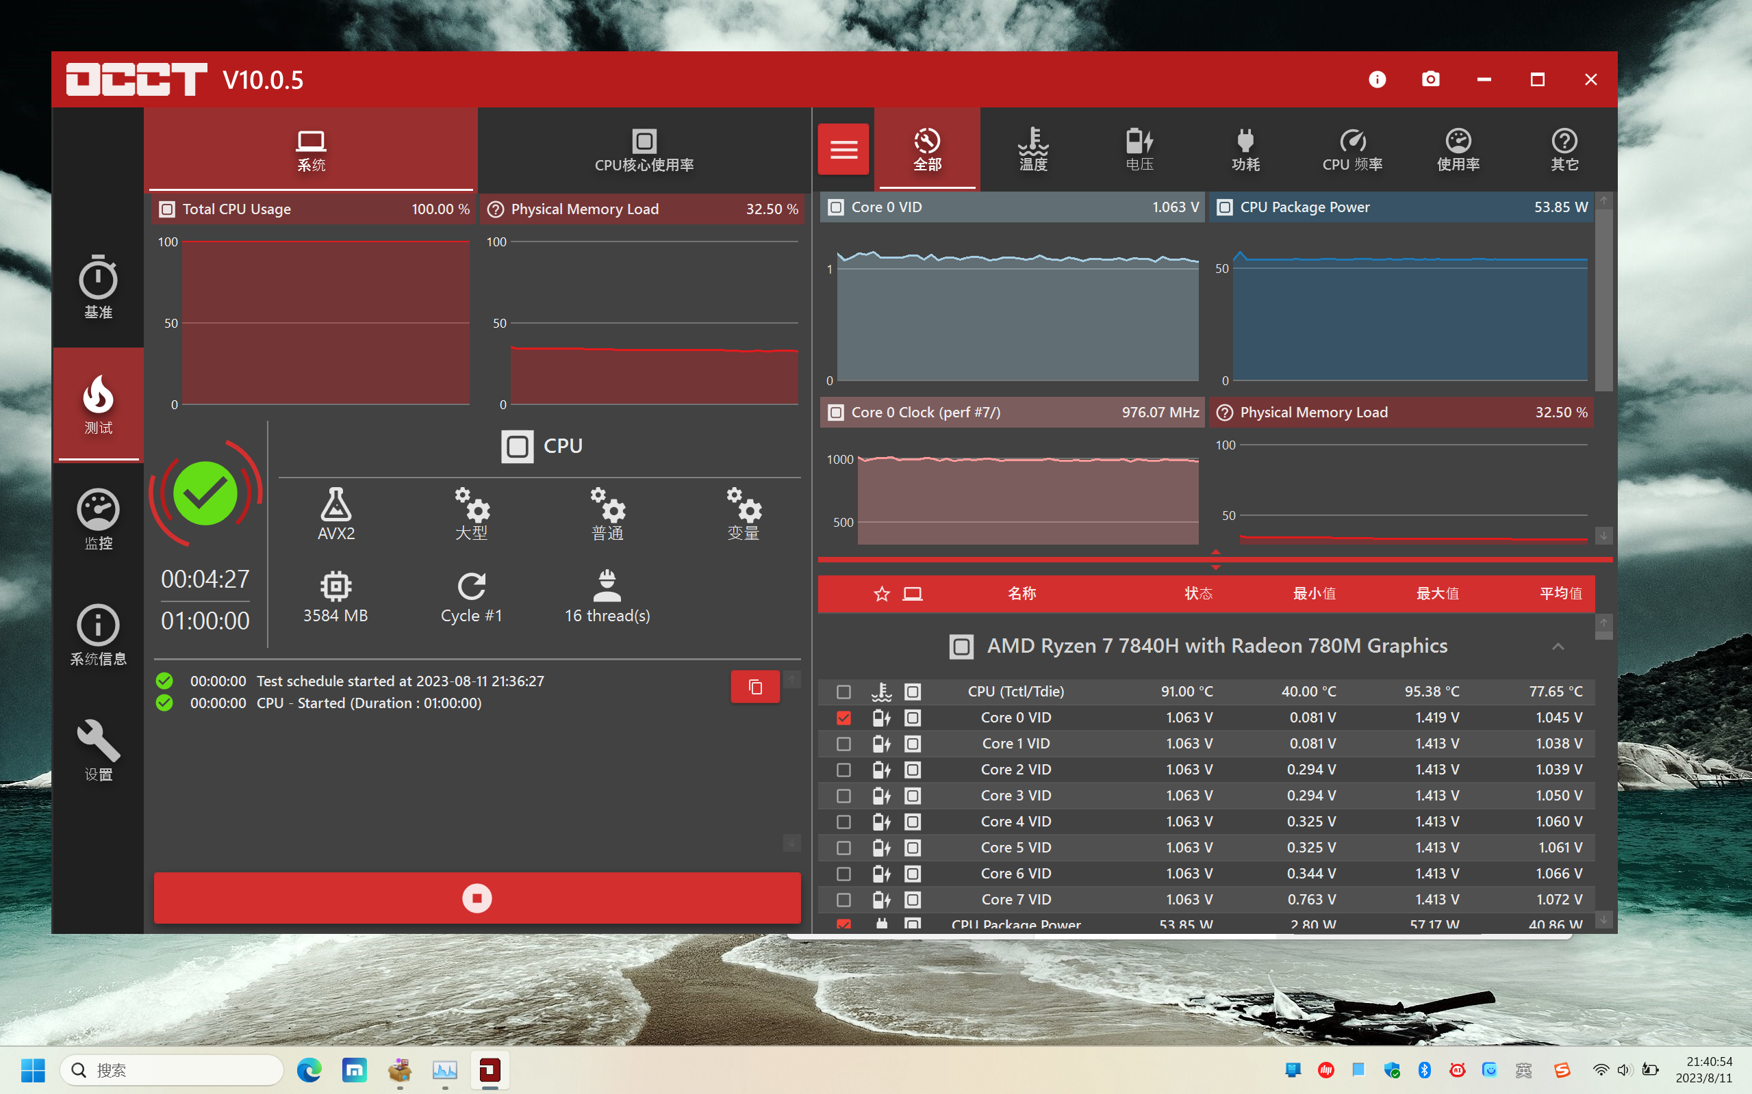The width and height of the screenshot is (1752, 1094).
Task: Click the Bluetooth icon in system tray
Action: (x=1424, y=1069)
